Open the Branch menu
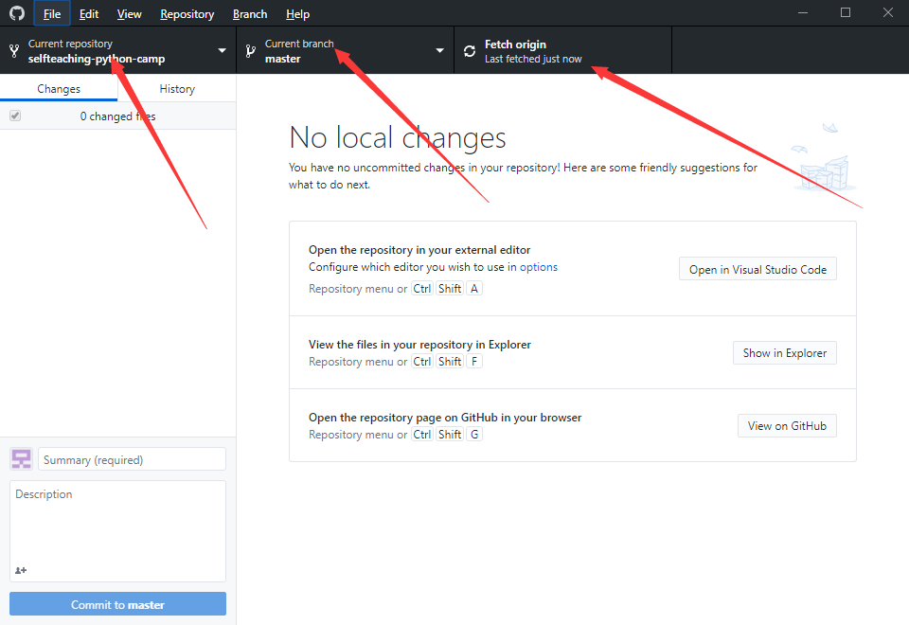Image resolution: width=909 pixels, height=625 pixels. click(x=250, y=13)
